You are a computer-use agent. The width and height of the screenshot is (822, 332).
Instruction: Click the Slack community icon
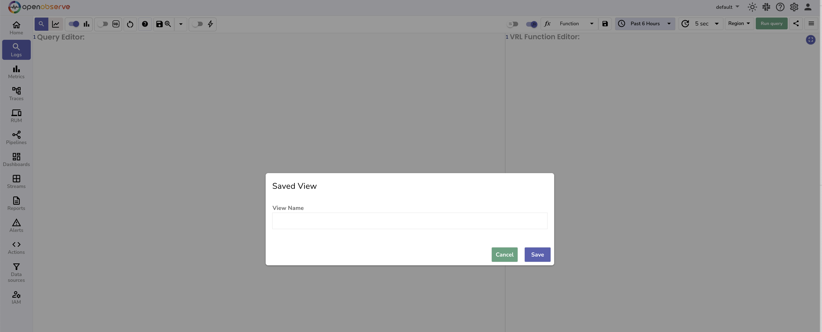pyautogui.click(x=766, y=7)
